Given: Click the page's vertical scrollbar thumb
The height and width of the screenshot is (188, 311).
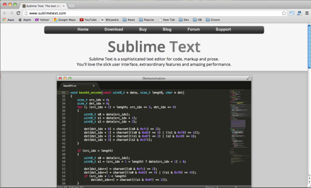Looking at the screenshot, I should [x=309, y=46].
